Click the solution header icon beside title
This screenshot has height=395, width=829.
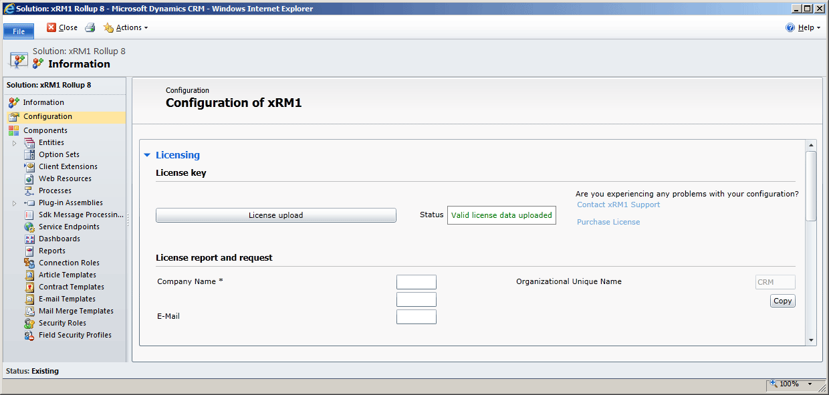click(18, 59)
